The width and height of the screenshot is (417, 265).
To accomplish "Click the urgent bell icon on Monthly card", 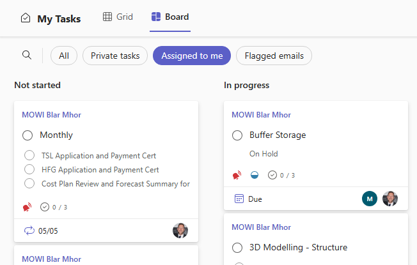I will pyautogui.click(x=27, y=207).
